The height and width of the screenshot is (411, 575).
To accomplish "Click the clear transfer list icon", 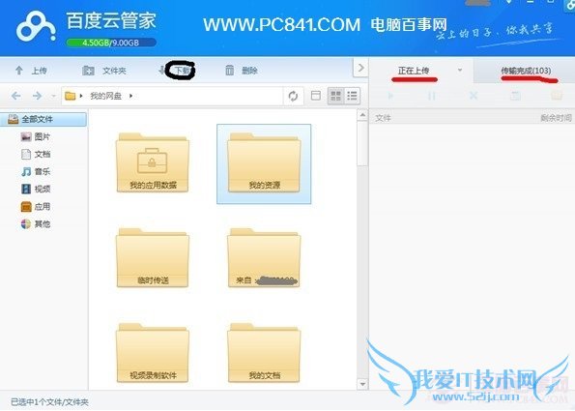I will [515, 96].
